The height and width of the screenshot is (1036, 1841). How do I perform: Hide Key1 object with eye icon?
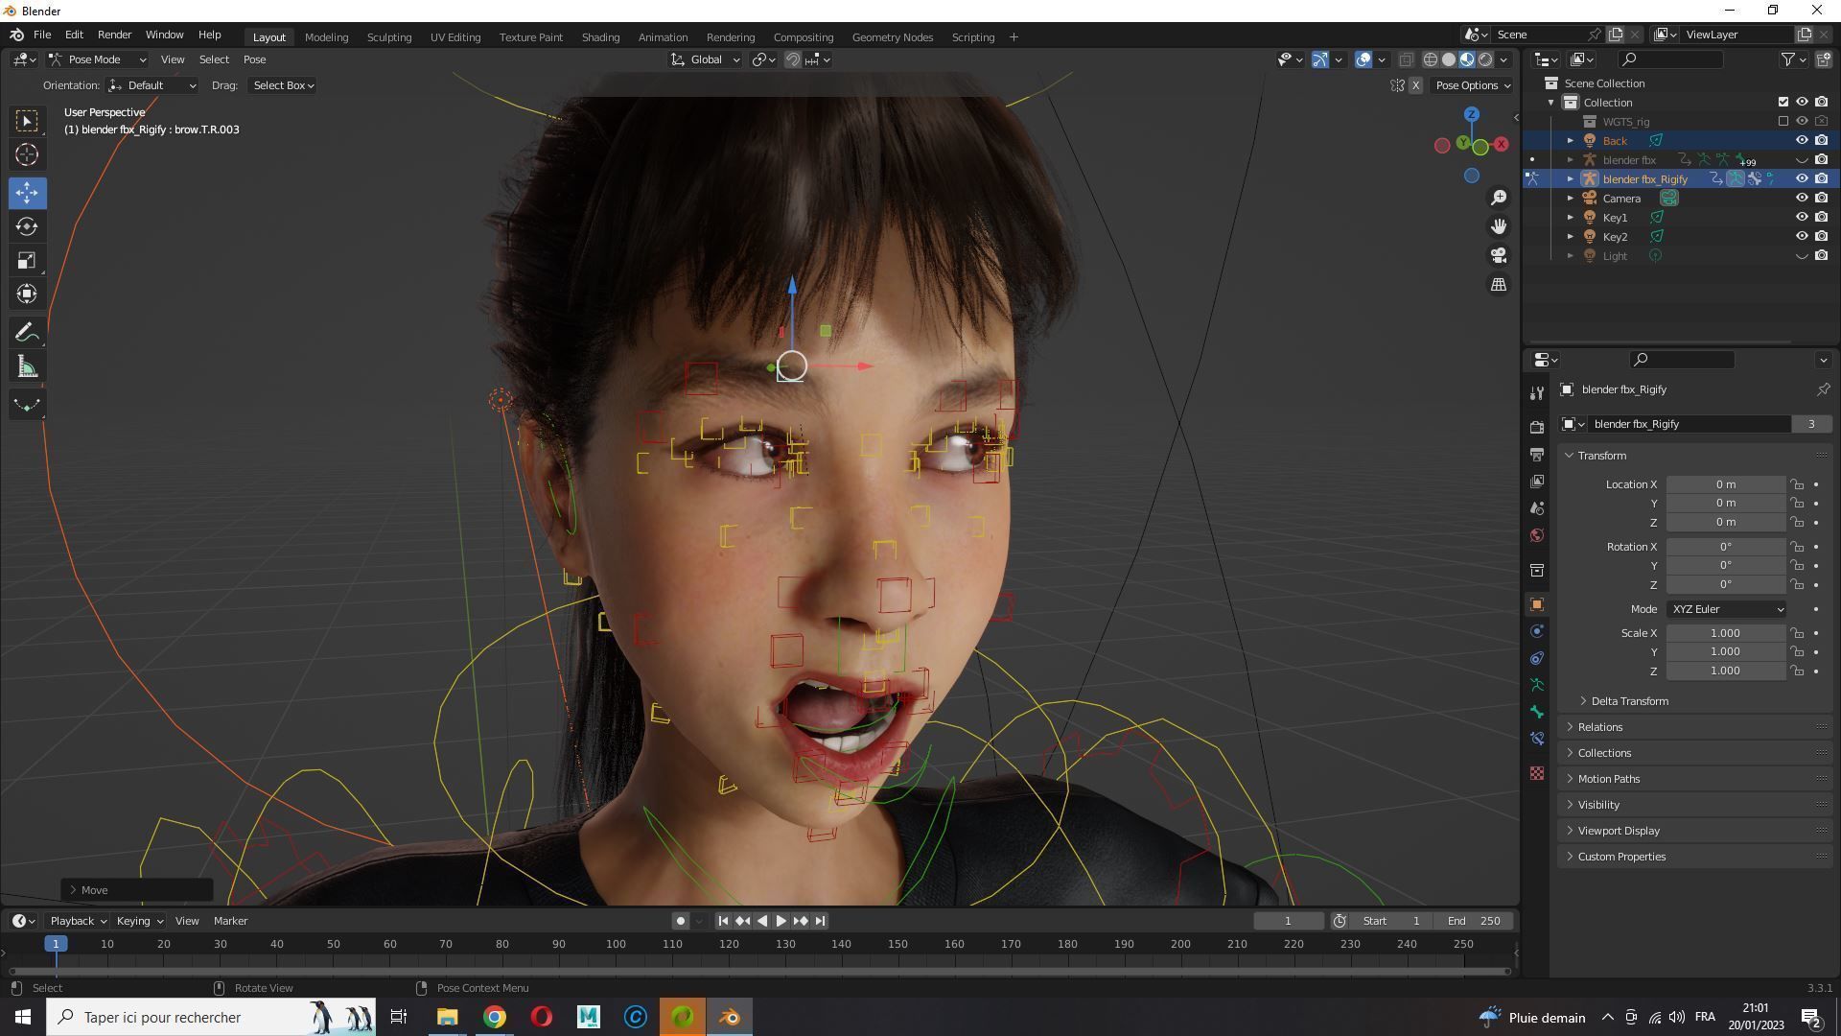tap(1802, 218)
